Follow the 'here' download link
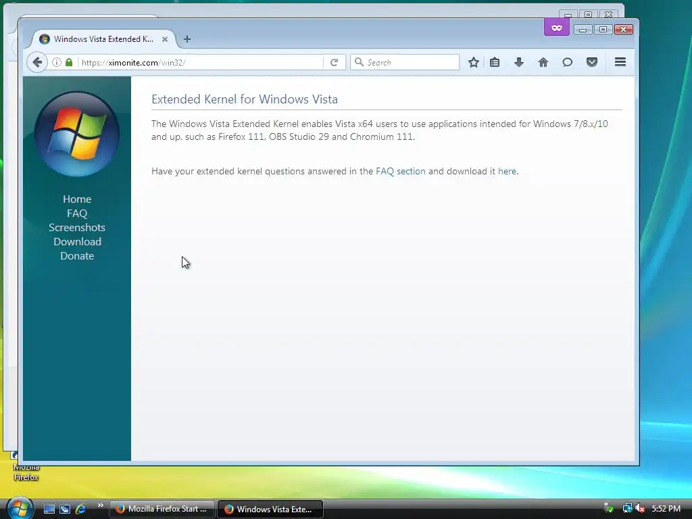Image resolution: width=692 pixels, height=519 pixels. click(507, 171)
